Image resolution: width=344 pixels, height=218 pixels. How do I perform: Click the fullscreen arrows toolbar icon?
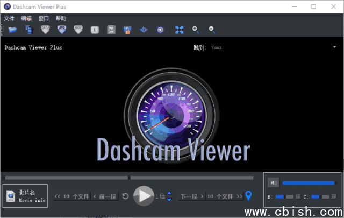[x=179, y=30]
